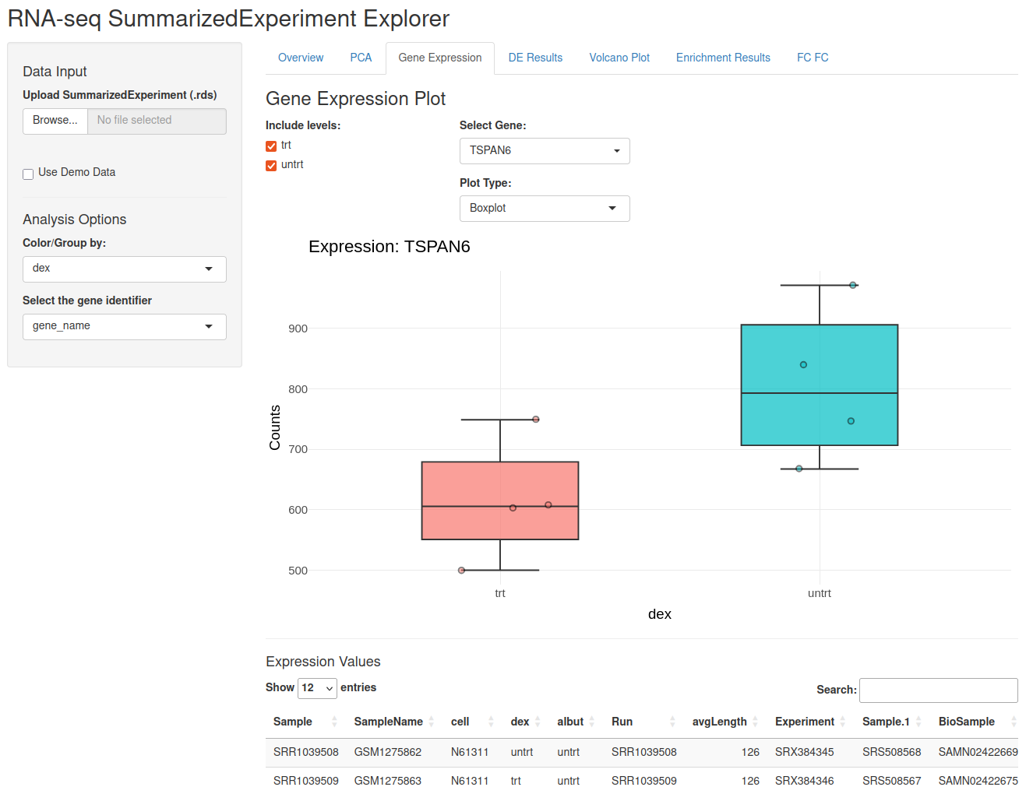The width and height of the screenshot is (1026, 794).
Task: Click the top untrt outlier point
Action: 853,285
